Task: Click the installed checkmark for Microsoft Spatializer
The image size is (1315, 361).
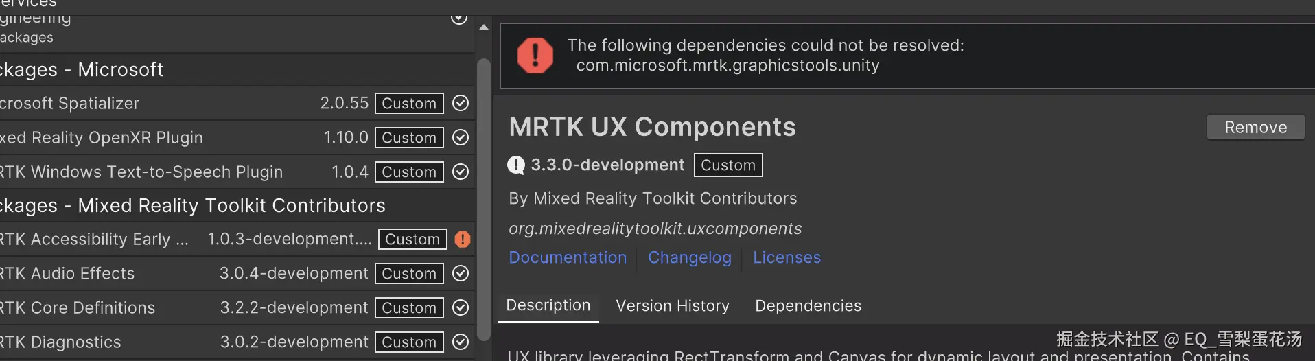Action: click(461, 103)
